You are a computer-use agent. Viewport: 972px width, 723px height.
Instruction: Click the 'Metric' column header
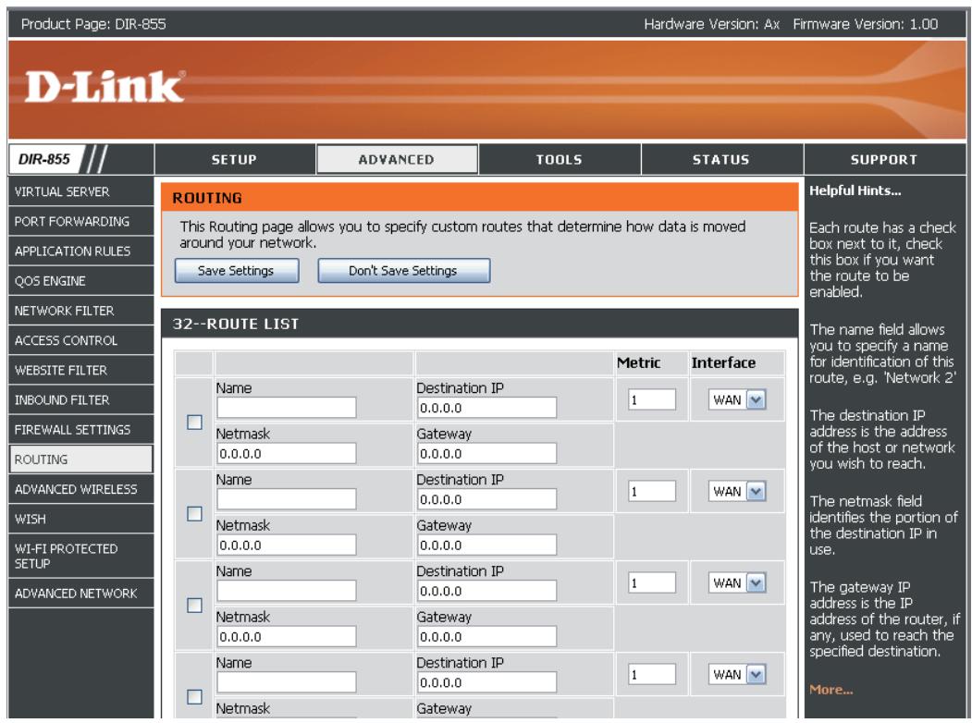(x=638, y=363)
